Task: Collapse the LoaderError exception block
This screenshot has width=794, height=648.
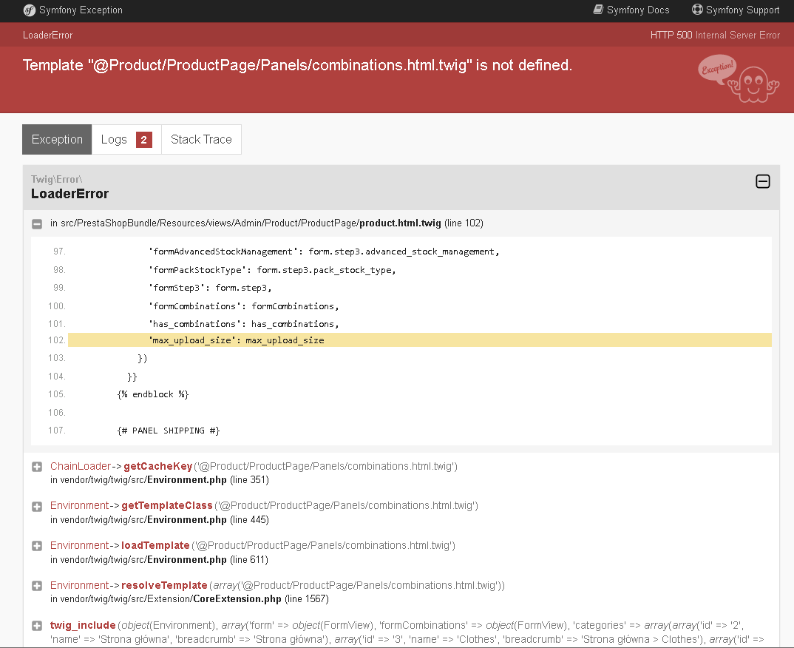Action: (x=763, y=181)
